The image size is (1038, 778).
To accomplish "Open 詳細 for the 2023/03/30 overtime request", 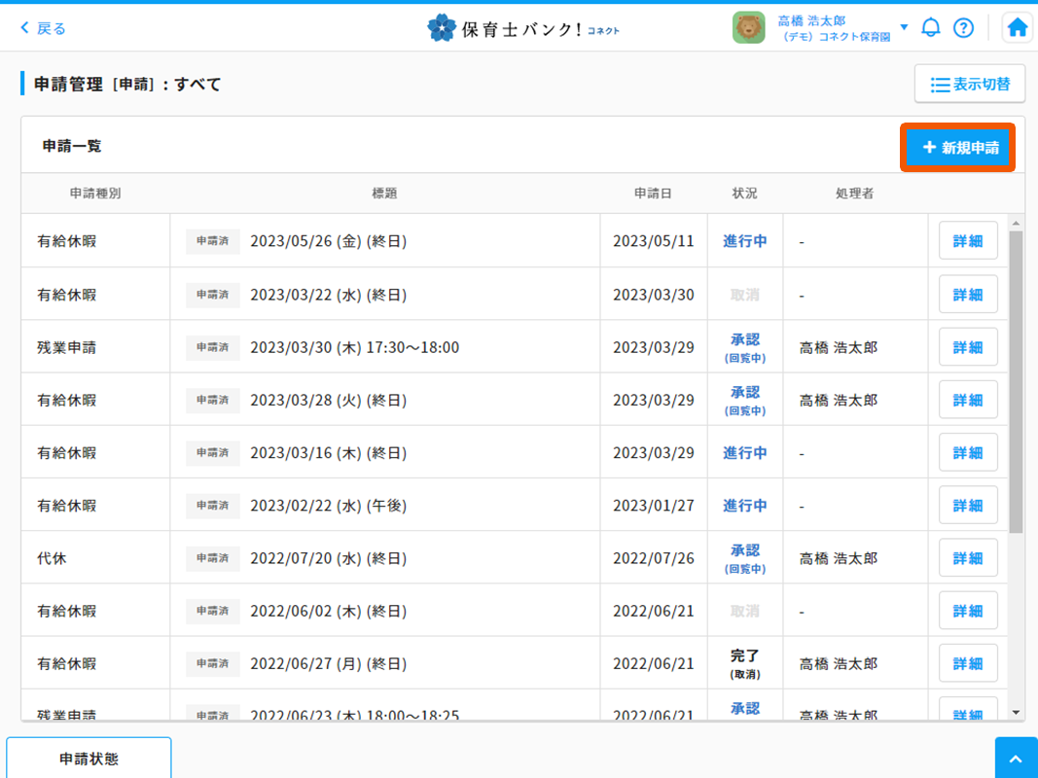I will 967,347.
